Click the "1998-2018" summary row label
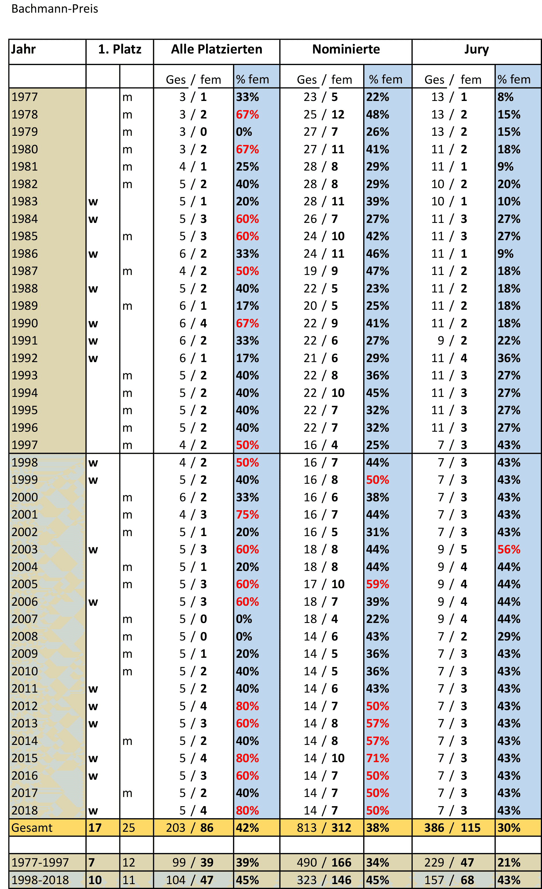 pyautogui.click(x=40, y=880)
